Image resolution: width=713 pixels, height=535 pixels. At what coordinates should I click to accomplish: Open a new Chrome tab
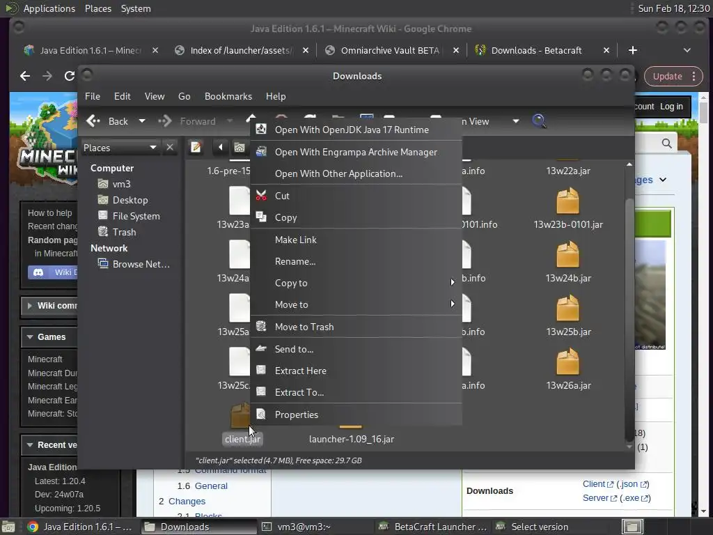[x=632, y=50]
